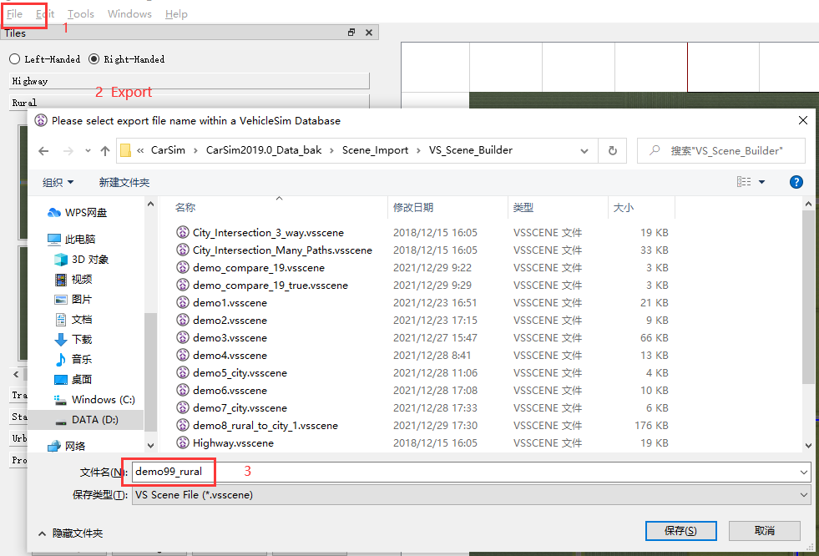Select WPS网盘 in the sidebar
This screenshot has height=556, width=819.
(77, 213)
